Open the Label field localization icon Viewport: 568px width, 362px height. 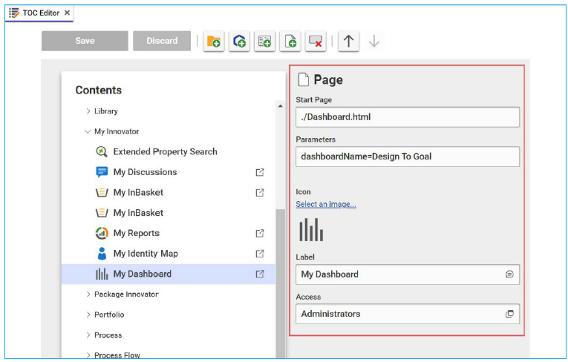click(509, 274)
